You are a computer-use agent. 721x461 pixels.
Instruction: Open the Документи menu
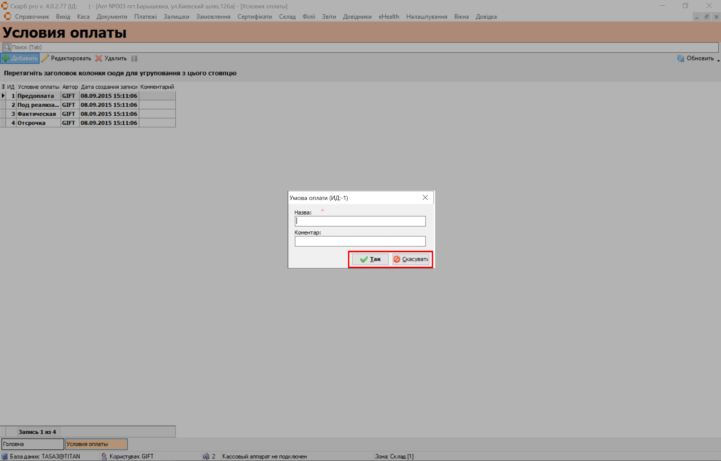(112, 17)
